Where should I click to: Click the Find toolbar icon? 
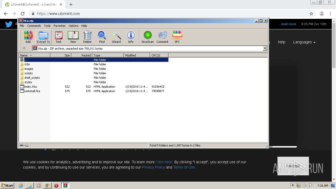click(x=102, y=37)
